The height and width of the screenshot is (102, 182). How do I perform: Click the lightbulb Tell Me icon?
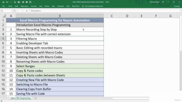point(83,6)
